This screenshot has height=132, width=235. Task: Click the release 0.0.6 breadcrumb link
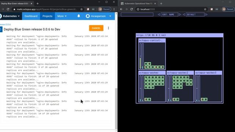[6, 25]
